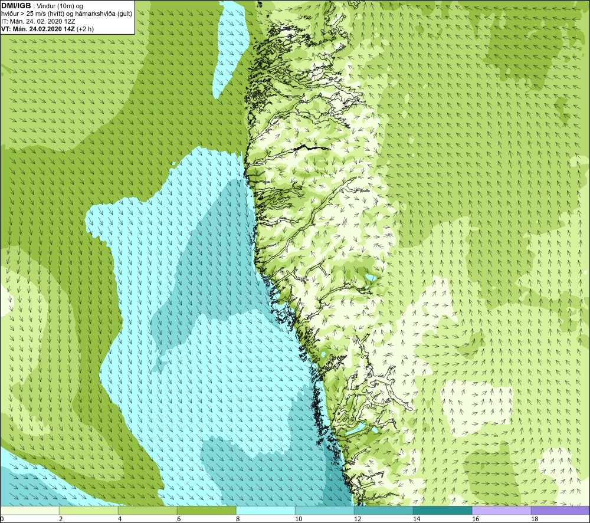
Task: Click the legend scale value 16
Action: click(x=476, y=519)
